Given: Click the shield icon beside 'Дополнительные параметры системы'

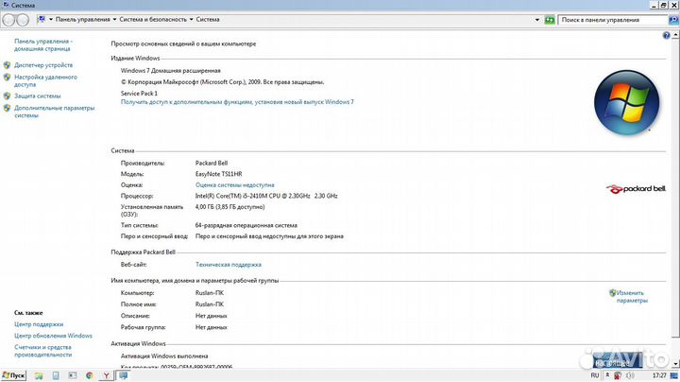Looking at the screenshot, I should tap(7, 108).
